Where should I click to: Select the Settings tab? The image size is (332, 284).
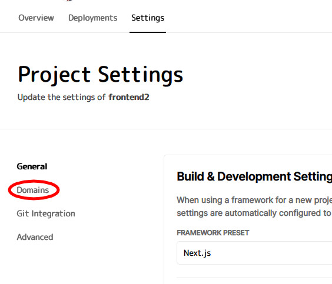[x=148, y=18]
